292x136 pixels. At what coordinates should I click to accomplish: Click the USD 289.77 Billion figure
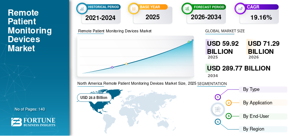(x=239, y=68)
